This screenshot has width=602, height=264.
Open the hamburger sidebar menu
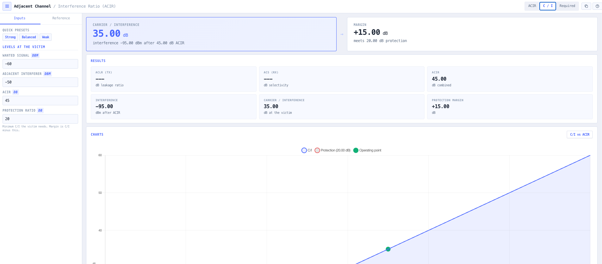coord(7,6)
